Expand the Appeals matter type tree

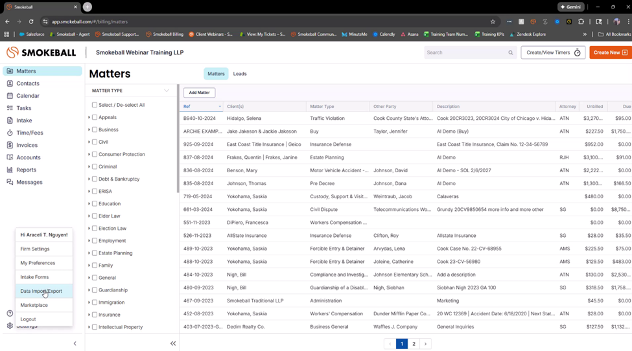[x=89, y=117]
